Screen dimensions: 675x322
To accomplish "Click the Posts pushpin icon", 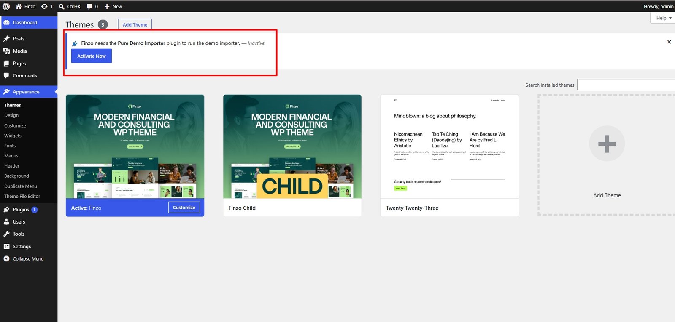I will click(x=6, y=39).
